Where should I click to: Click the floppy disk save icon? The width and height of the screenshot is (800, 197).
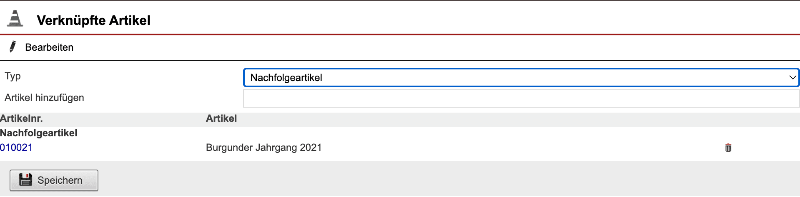[25, 180]
